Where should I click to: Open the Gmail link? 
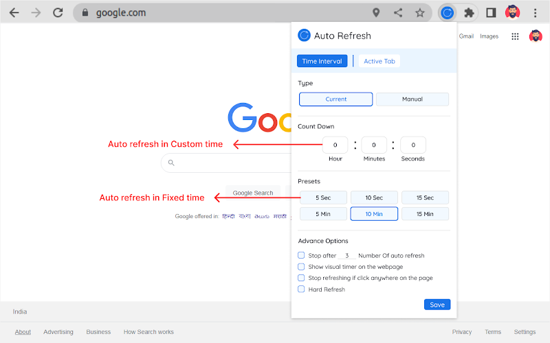[x=466, y=36]
